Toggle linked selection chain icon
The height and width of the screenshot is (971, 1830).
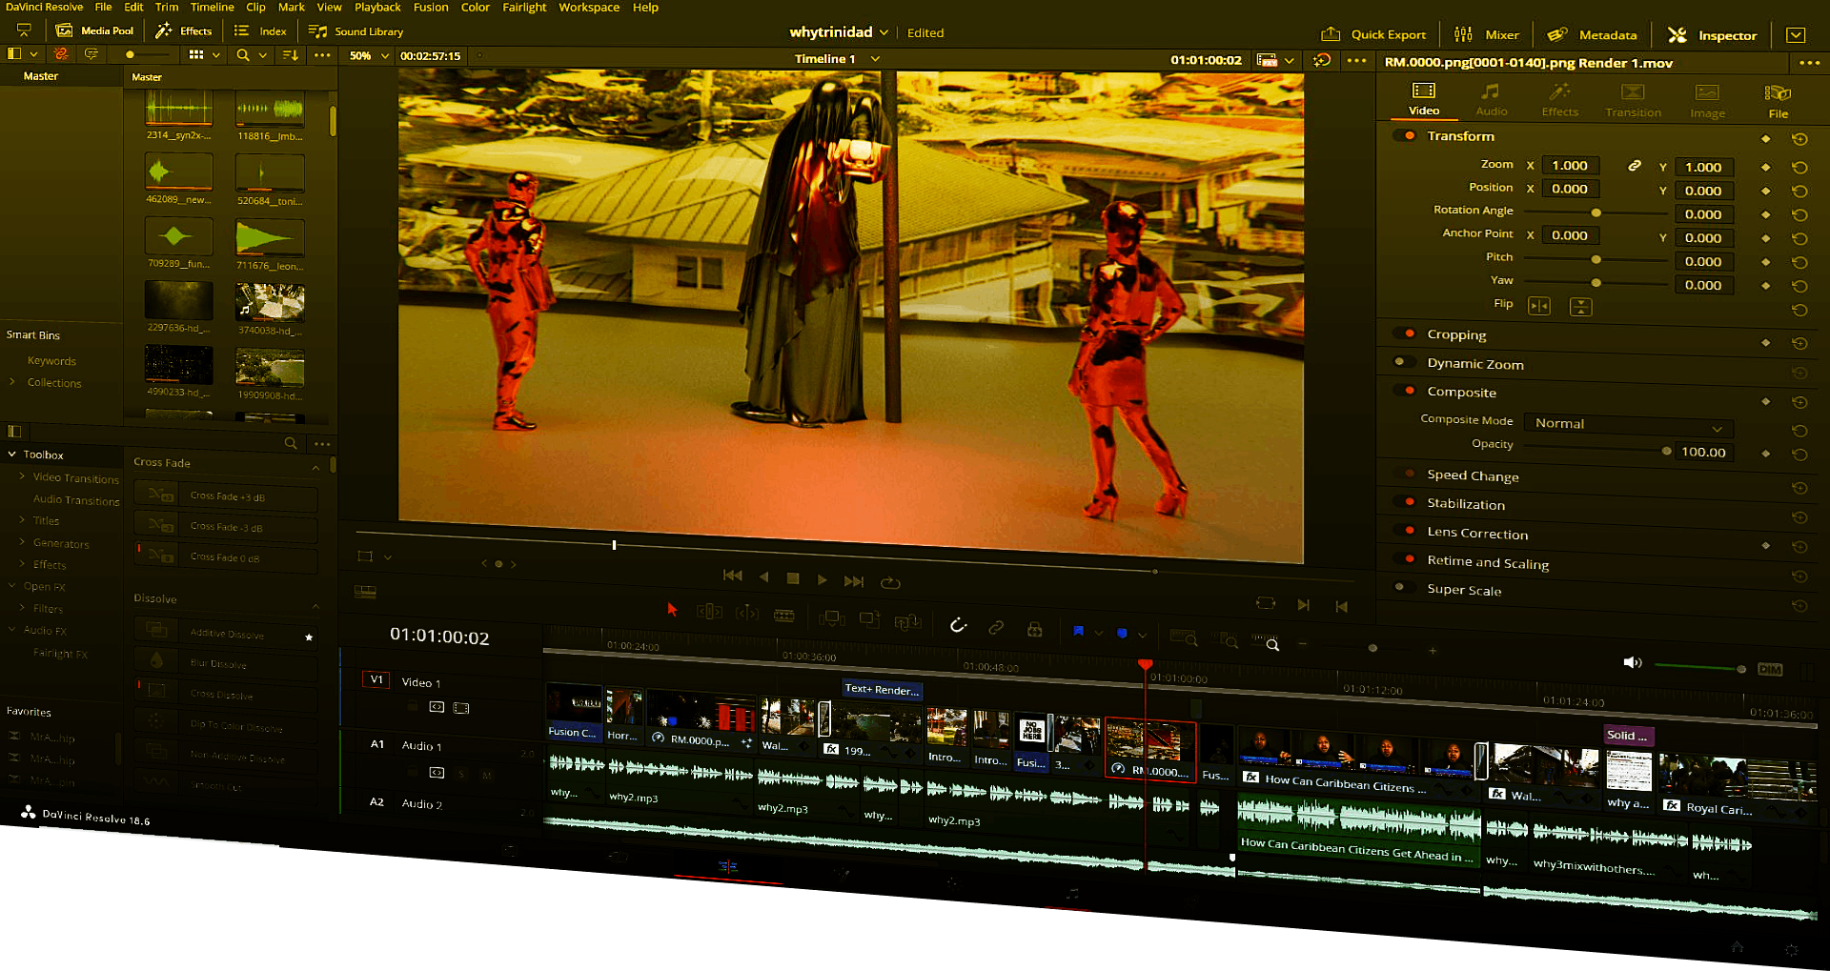pyautogui.click(x=996, y=627)
